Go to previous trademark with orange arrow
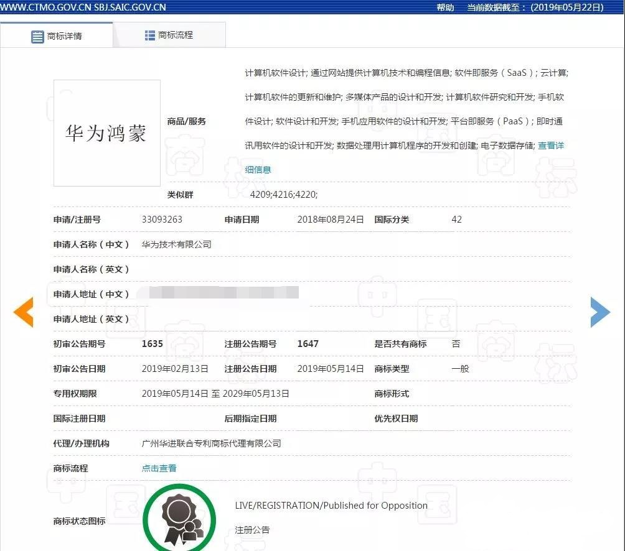This screenshot has height=551, width=625. (24, 312)
